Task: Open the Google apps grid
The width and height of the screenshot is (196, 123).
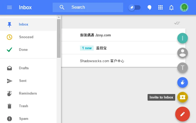Action: [160, 7]
